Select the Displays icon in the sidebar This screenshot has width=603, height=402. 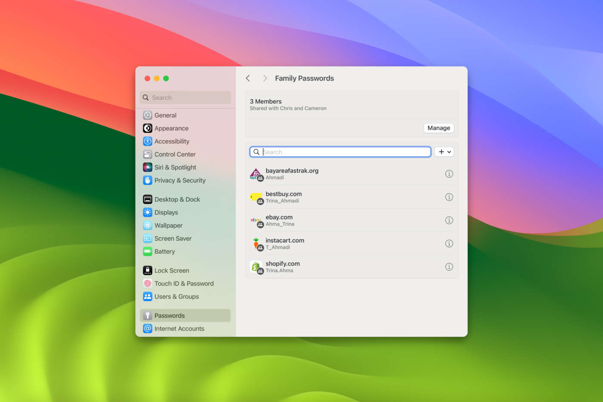(148, 212)
